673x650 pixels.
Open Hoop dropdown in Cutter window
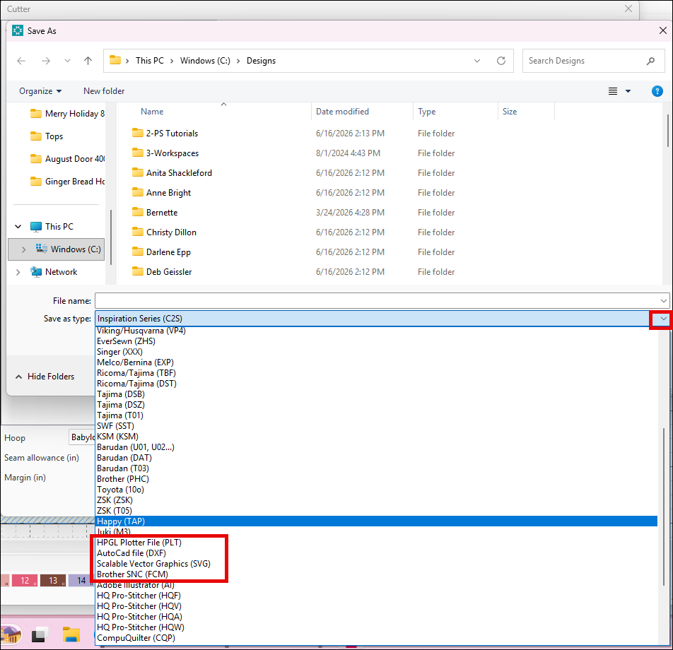[82, 437]
